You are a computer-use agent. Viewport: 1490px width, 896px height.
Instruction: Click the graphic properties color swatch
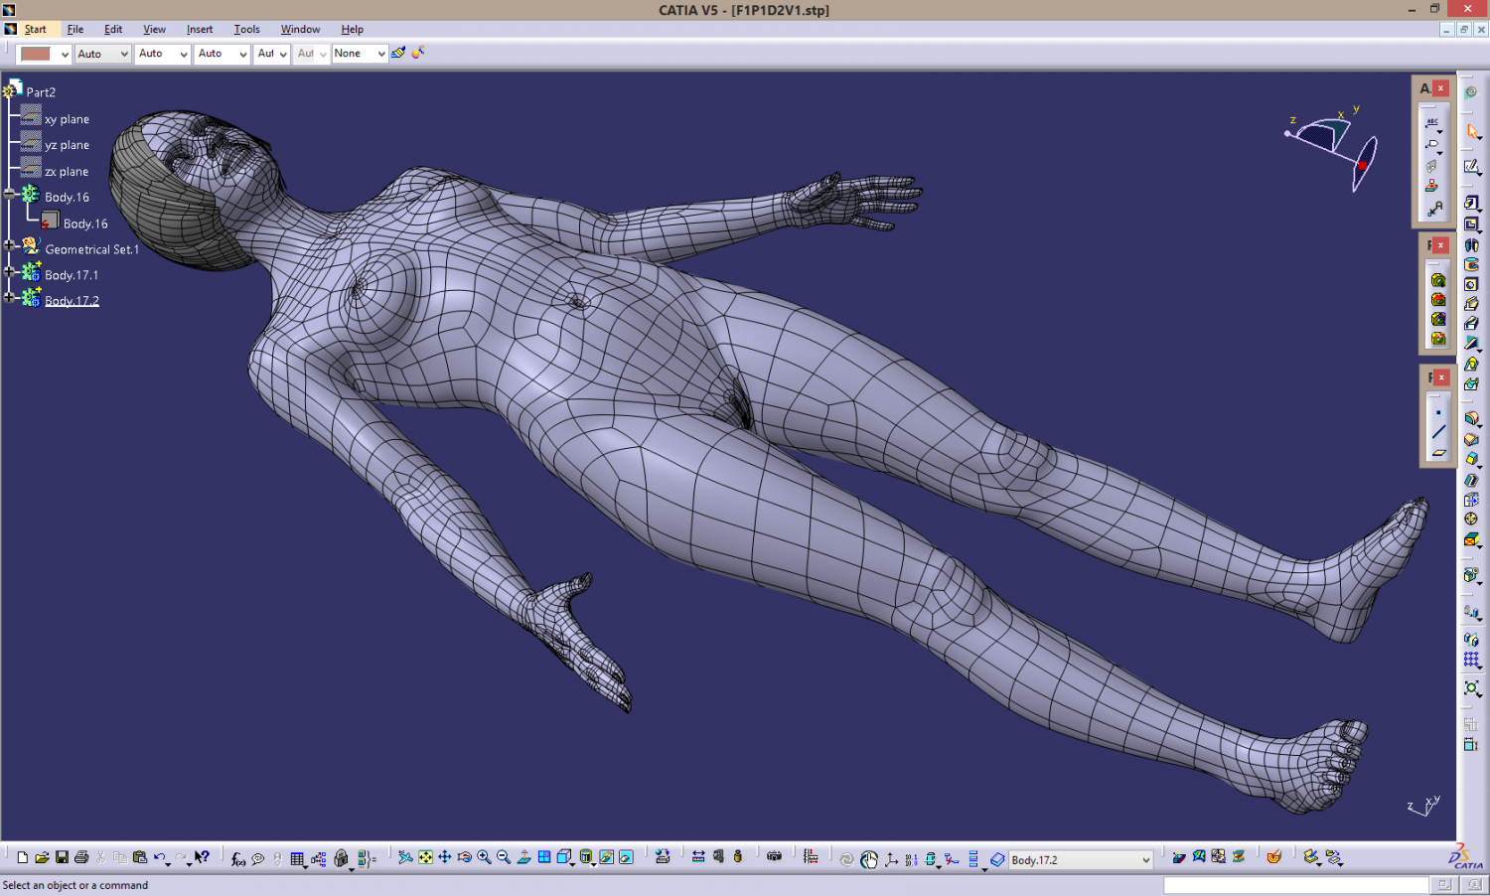coord(36,54)
